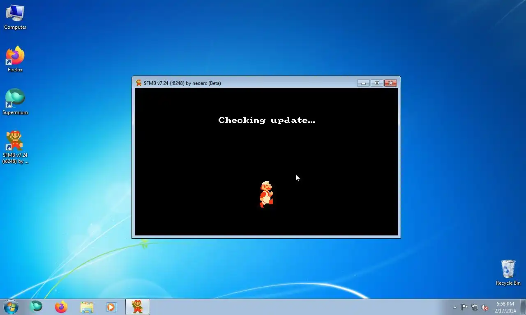Click the "Checking update..." text
Image resolution: width=526 pixels, height=315 pixels.
(267, 120)
